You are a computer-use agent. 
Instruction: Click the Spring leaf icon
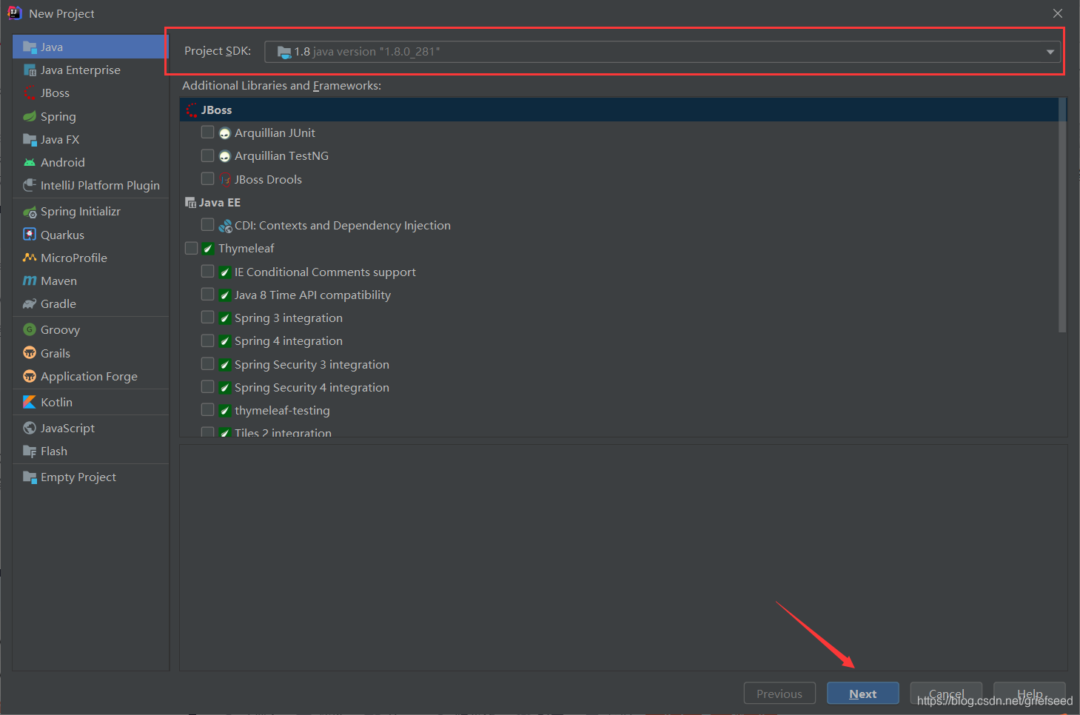coord(30,116)
